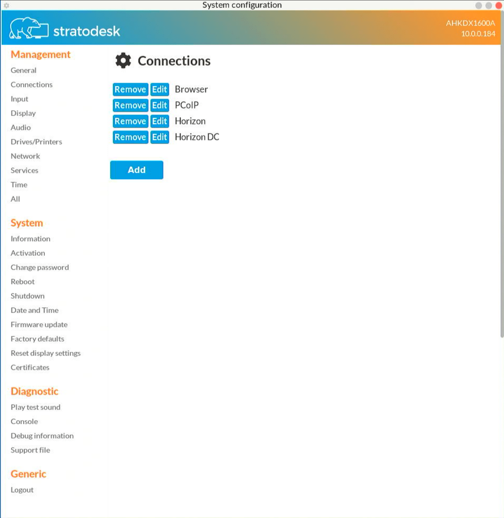Remove the PCoIP connection
Screen dimensions: 504x518
pos(130,105)
